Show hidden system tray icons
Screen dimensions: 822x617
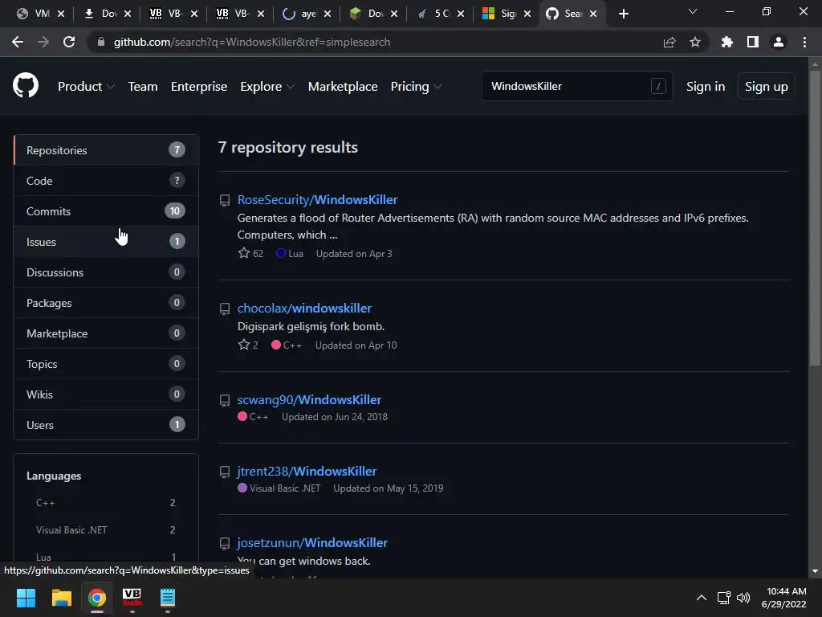tap(702, 598)
